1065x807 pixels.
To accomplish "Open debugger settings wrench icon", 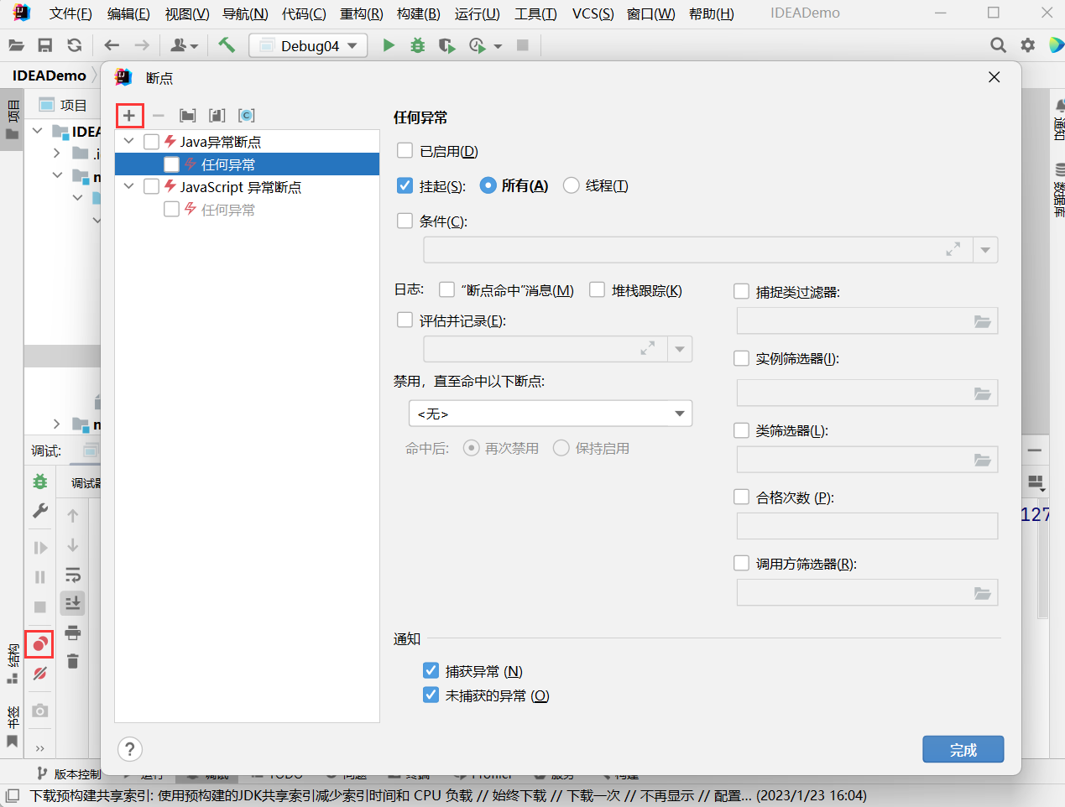I will pyautogui.click(x=39, y=511).
